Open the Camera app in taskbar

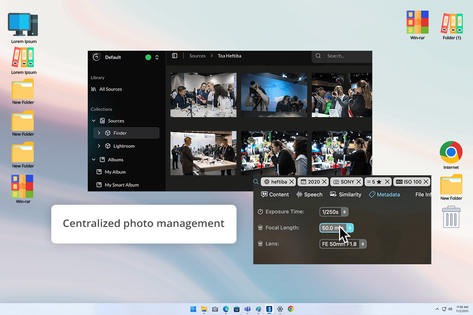(215, 309)
